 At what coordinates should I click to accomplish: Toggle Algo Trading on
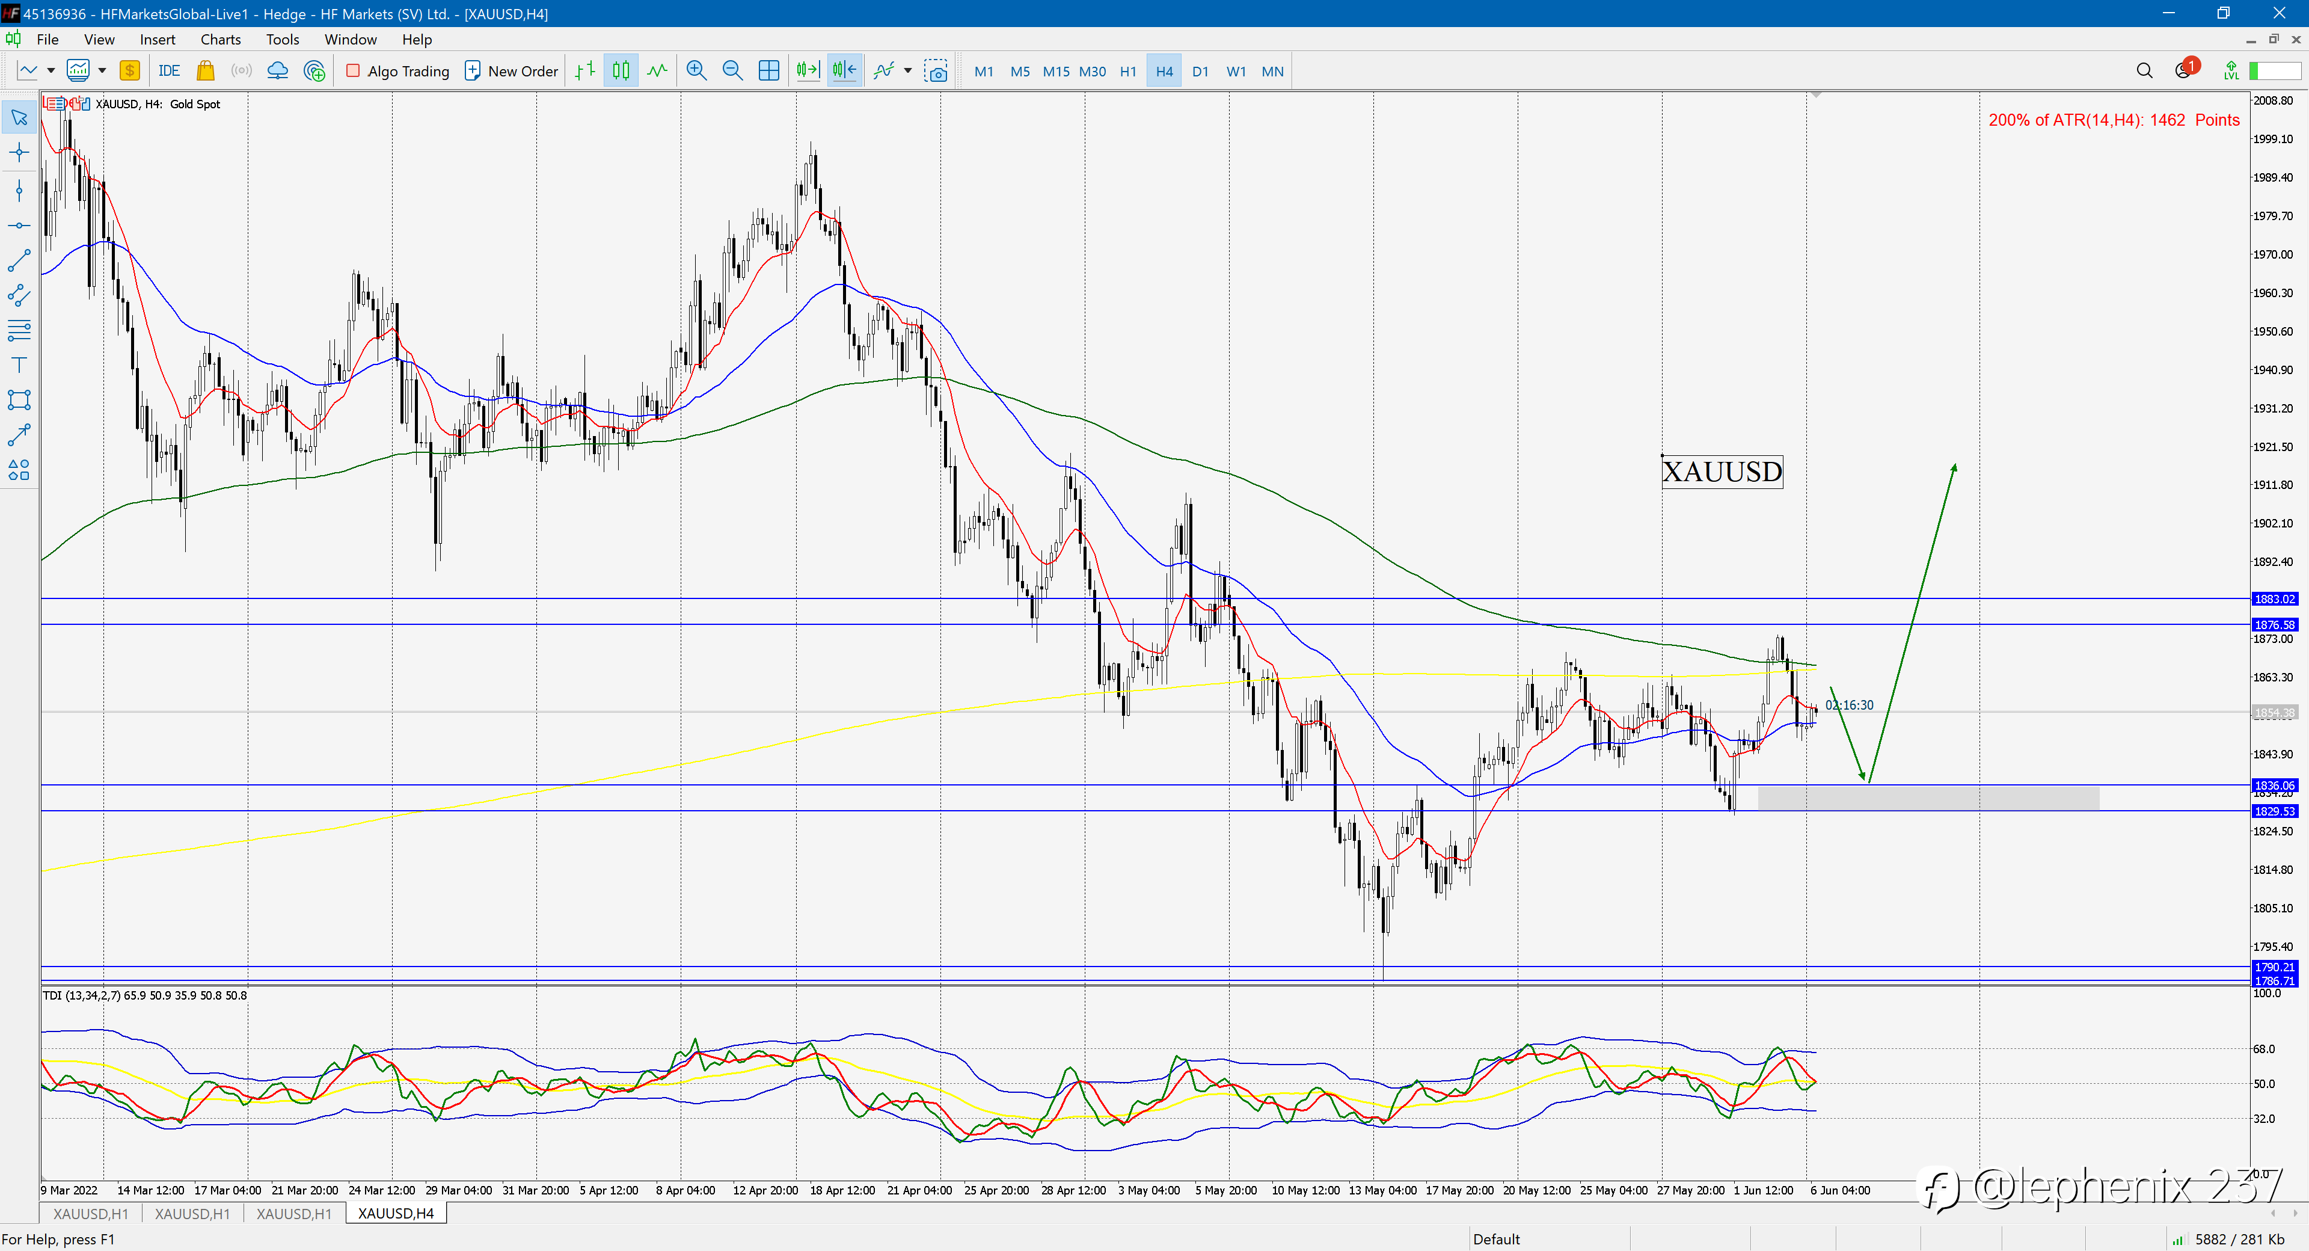point(397,71)
